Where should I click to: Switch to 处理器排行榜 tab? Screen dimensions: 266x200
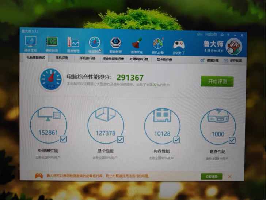[139, 59]
